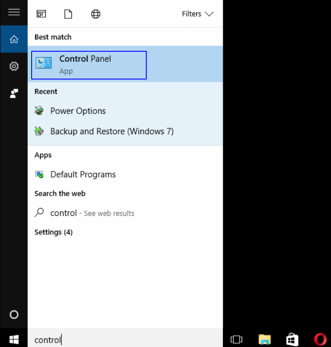Open the settings gear in sidebar
The height and width of the screenshot is (347, 331).
14,66
